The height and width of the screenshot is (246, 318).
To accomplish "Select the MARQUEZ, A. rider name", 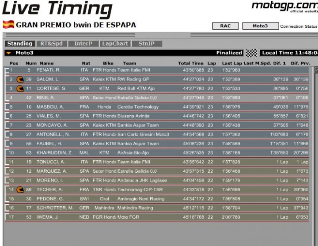I will click(52, 171).
